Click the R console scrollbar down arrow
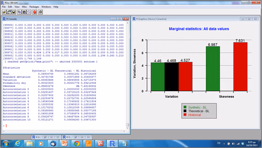 [127, 128]
